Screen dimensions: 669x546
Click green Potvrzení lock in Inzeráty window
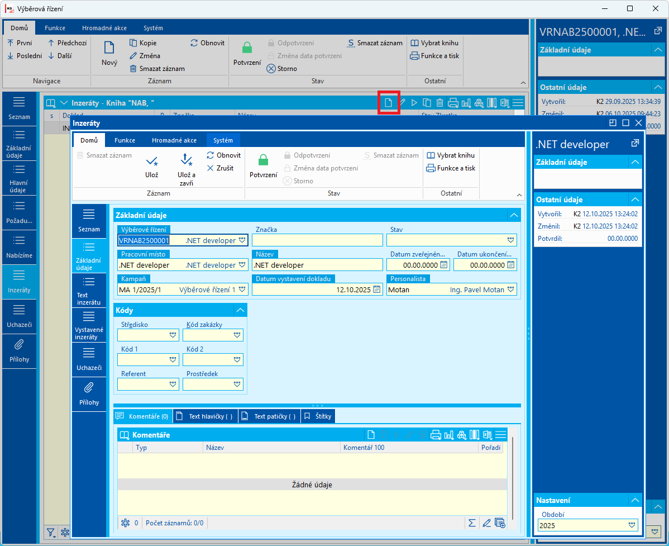(263, 160)
